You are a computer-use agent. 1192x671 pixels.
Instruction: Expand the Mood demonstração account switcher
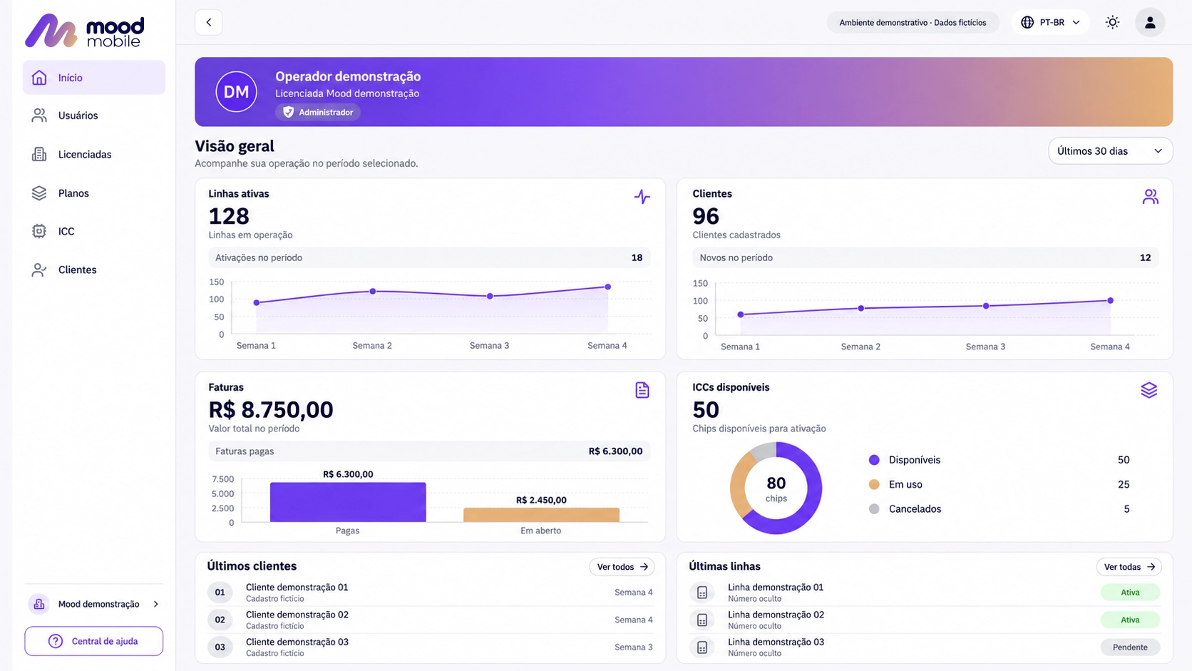coord(94,604)
